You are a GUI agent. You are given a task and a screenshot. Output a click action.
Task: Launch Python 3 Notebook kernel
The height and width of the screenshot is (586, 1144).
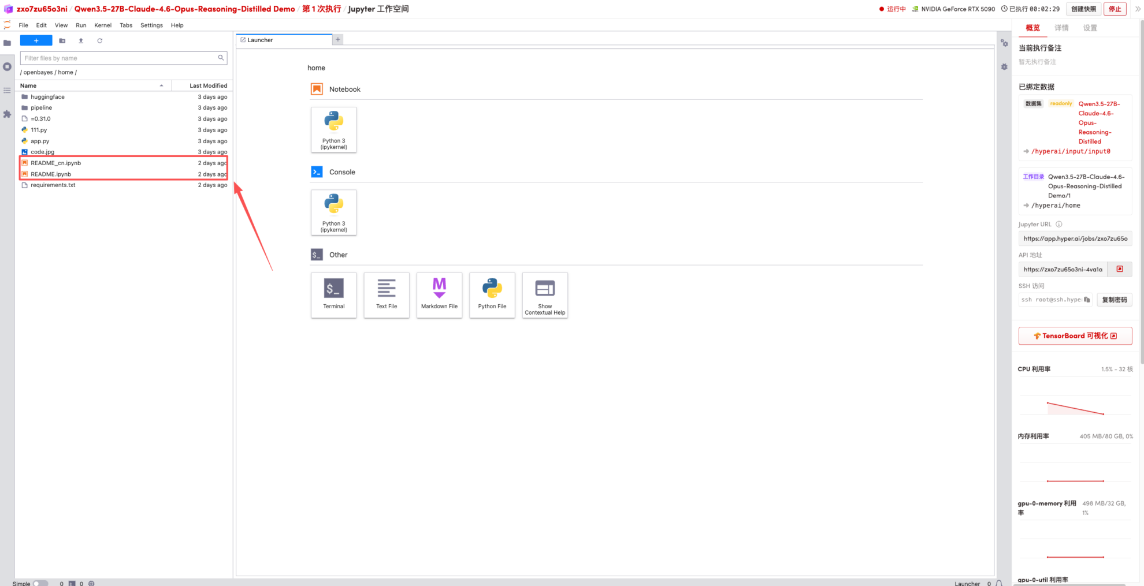(x=333, y=129)
